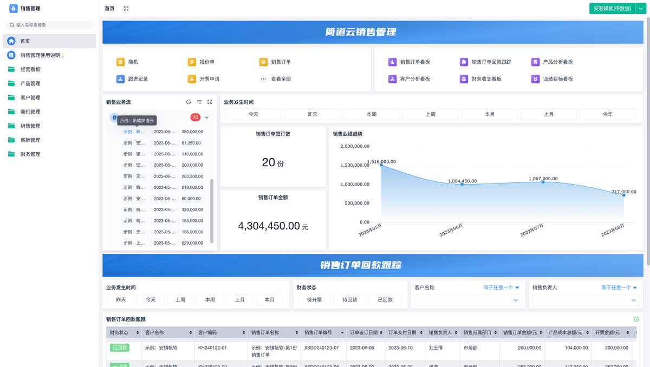
Task: Filter top 业务发生时间 by 本月
Action: [x=490, y=114]
